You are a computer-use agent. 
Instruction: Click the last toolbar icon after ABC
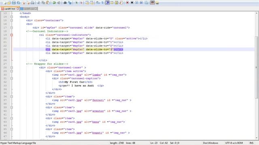pyautogui.click(x=157, y=3)
